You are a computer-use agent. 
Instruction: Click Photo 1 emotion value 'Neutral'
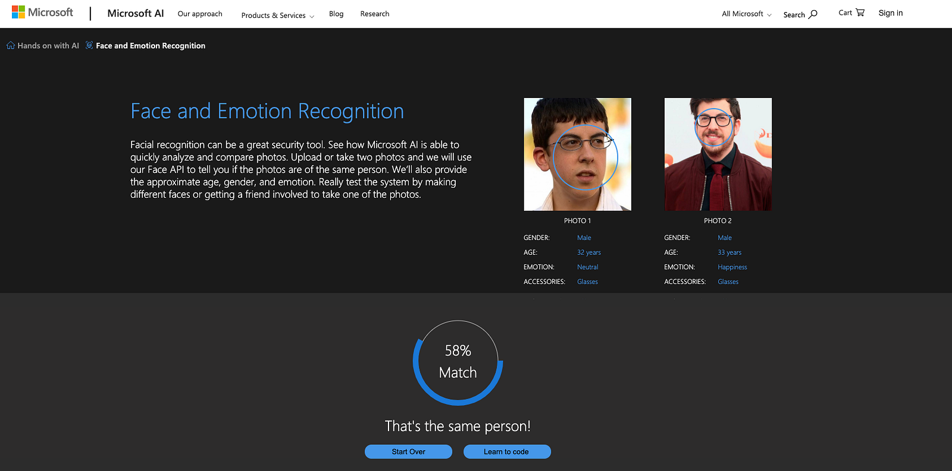588,267
